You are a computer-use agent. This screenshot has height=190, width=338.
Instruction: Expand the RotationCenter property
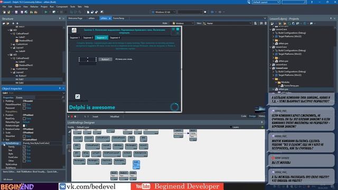4,129
